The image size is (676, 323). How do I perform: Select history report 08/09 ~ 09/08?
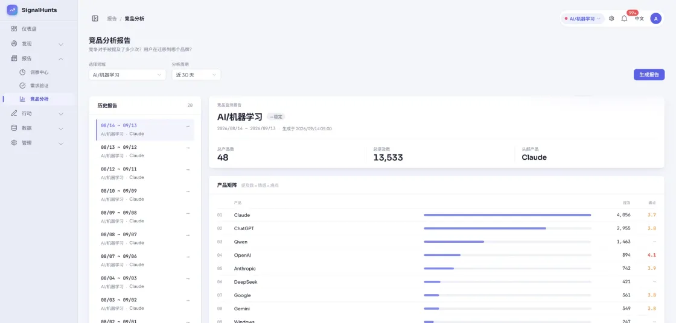(145, 216)
